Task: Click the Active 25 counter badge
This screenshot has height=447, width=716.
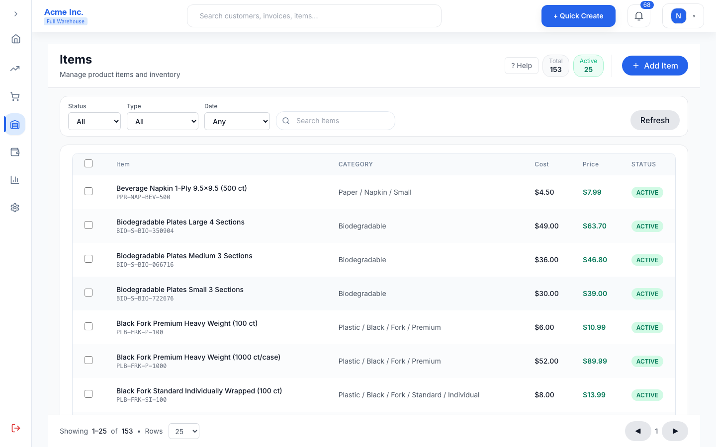Action: point(588,66)
